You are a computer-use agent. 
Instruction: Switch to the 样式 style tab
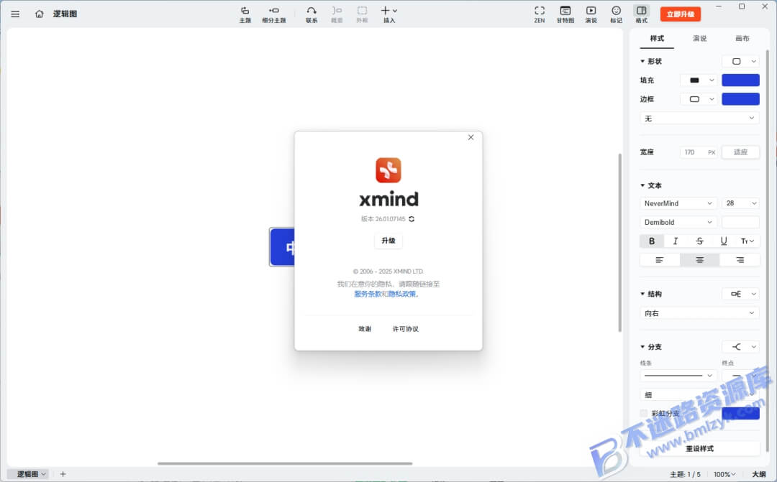(657, 38)
